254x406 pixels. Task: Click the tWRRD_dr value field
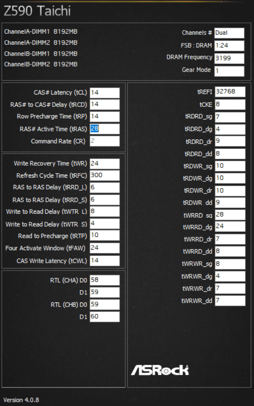coord(230,239)
